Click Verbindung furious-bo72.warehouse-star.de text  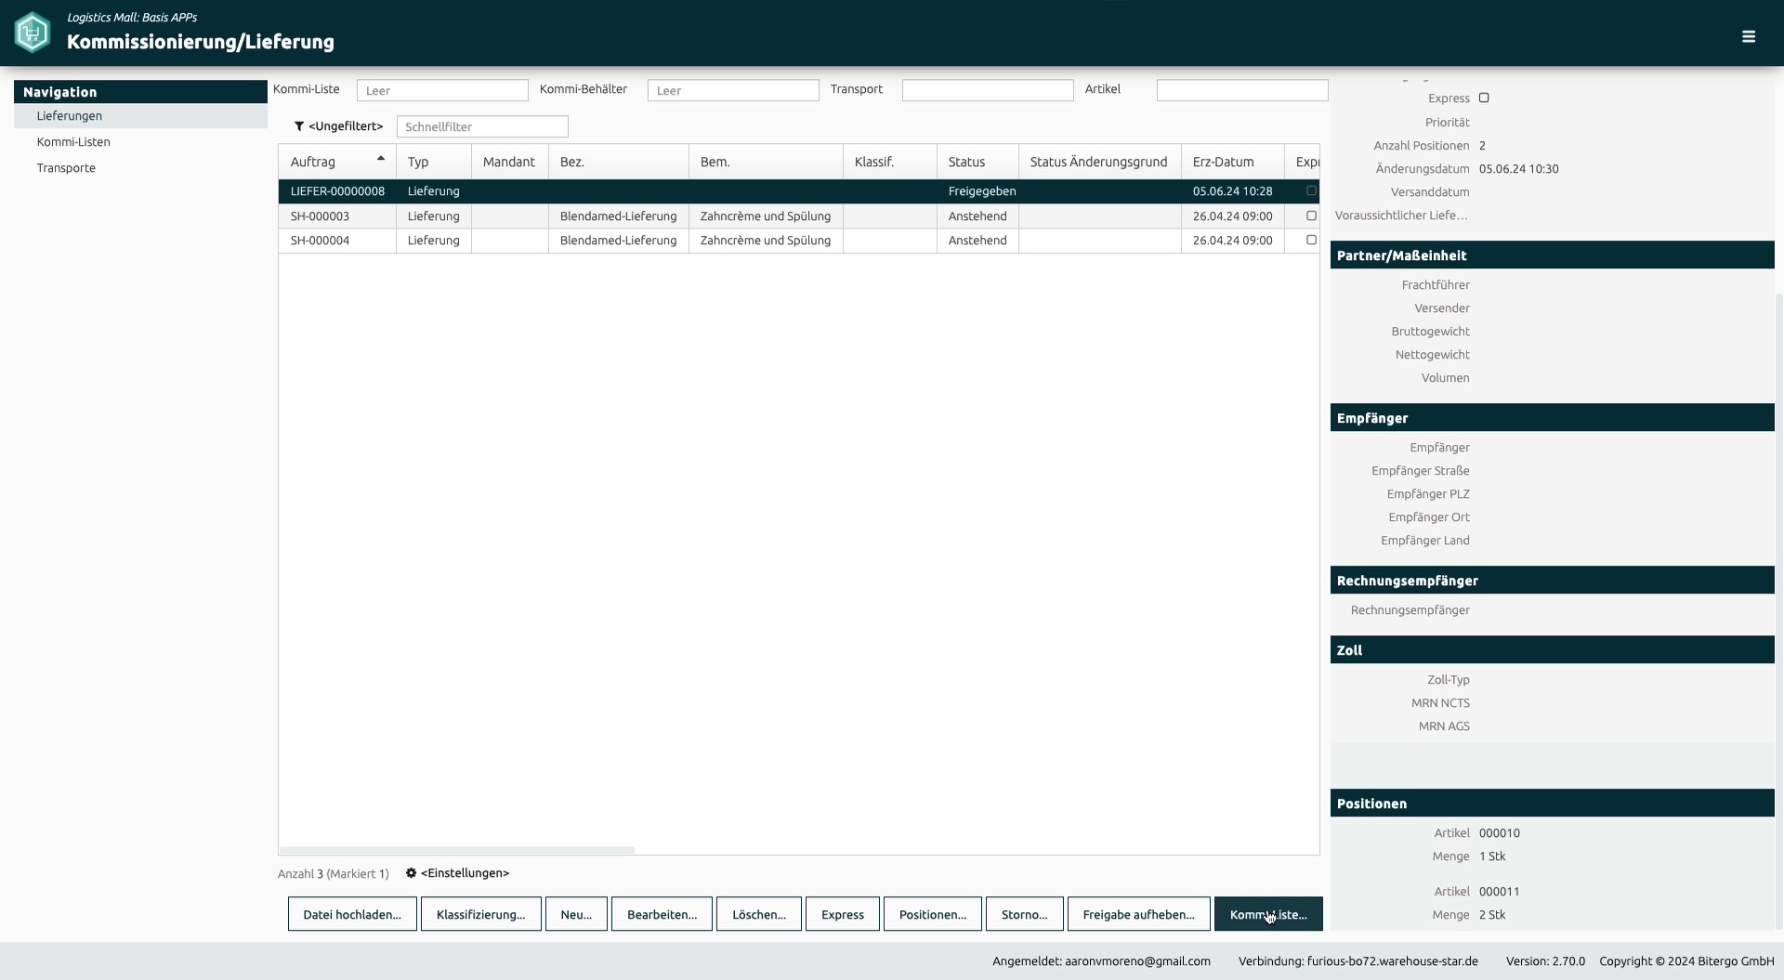(x=1358, y=961)
